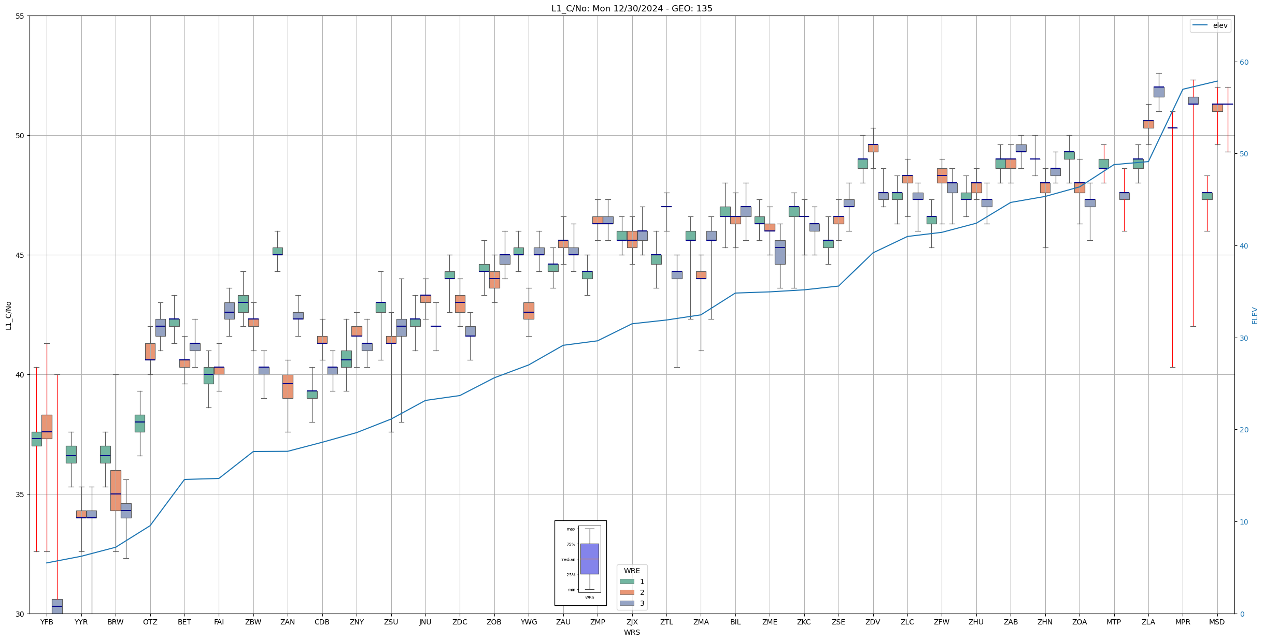Click the elev line legend entry
This screenshot has height=641, width=1264.
[x=1210, y=25]
